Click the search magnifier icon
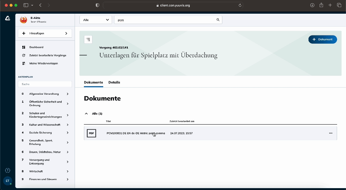The width and height of the screenshot is (346, 190). point(218,20)
